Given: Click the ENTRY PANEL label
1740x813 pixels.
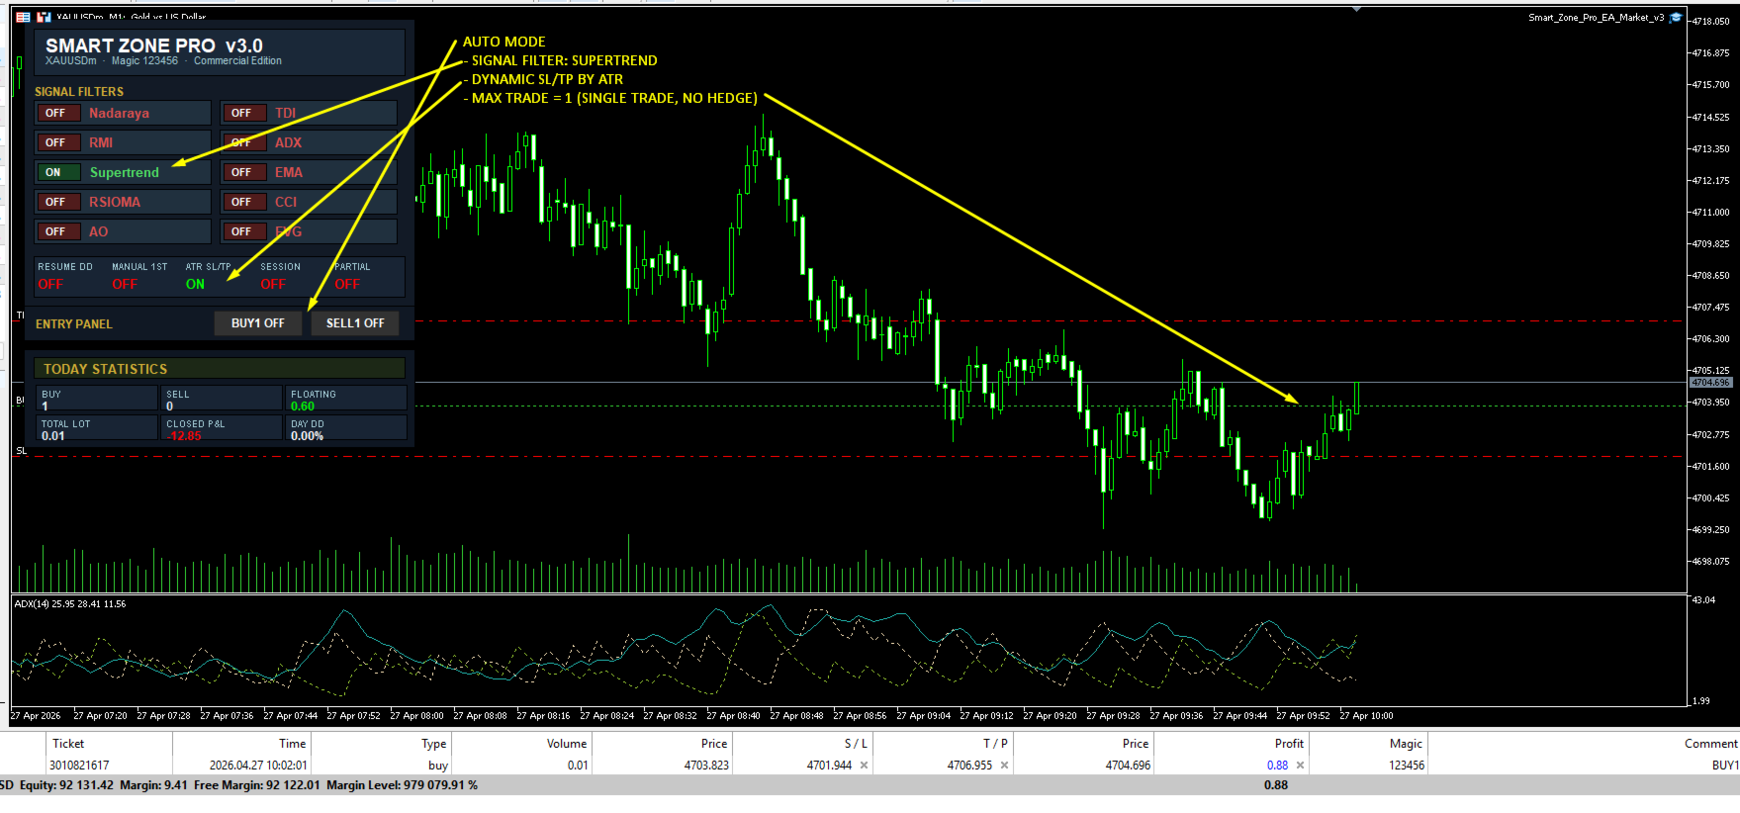Looking at the screenshot, I should 74,324.
